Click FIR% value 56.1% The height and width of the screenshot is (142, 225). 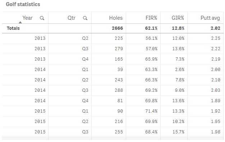point(151,38)
